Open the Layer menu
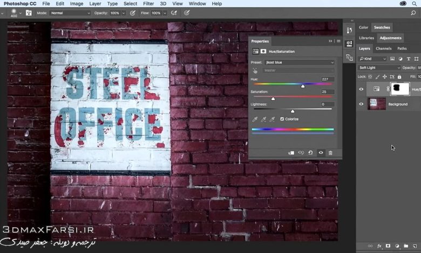 pyautogui.click(x=95, y=3)
